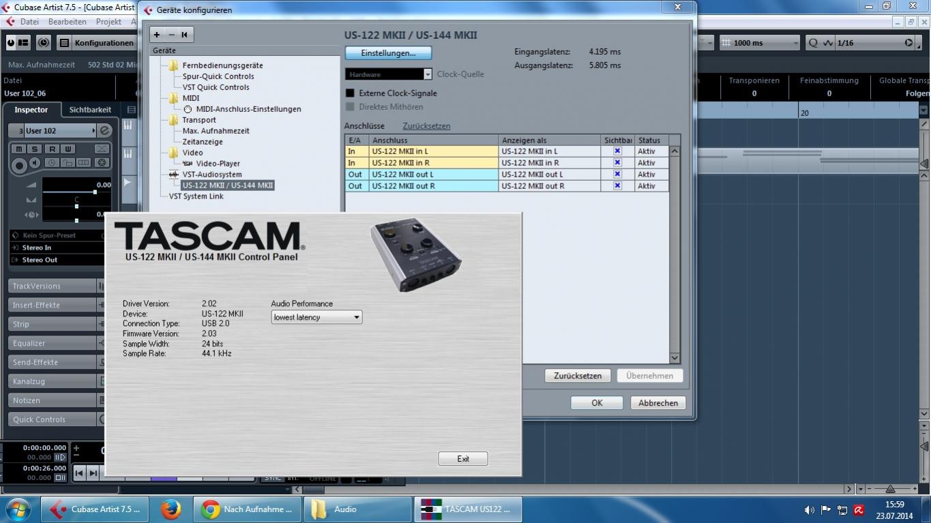Expand Equalizer Inspector section
This screenshot has height=523, width=931.
53,344
